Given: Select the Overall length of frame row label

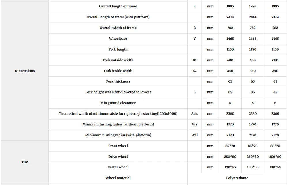Looking at the screenshot, I should coord(118,6).
